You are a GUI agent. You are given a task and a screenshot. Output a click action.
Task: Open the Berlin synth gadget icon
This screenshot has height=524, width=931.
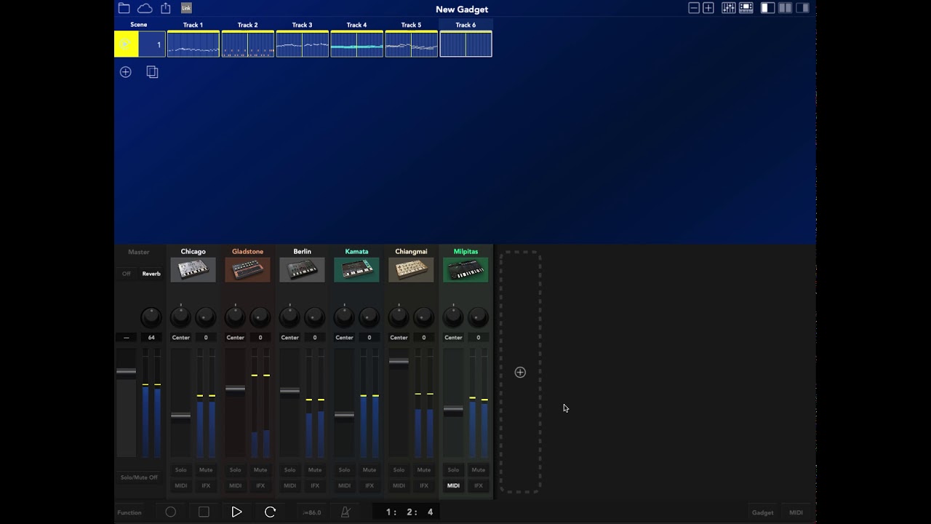point(302,270)
